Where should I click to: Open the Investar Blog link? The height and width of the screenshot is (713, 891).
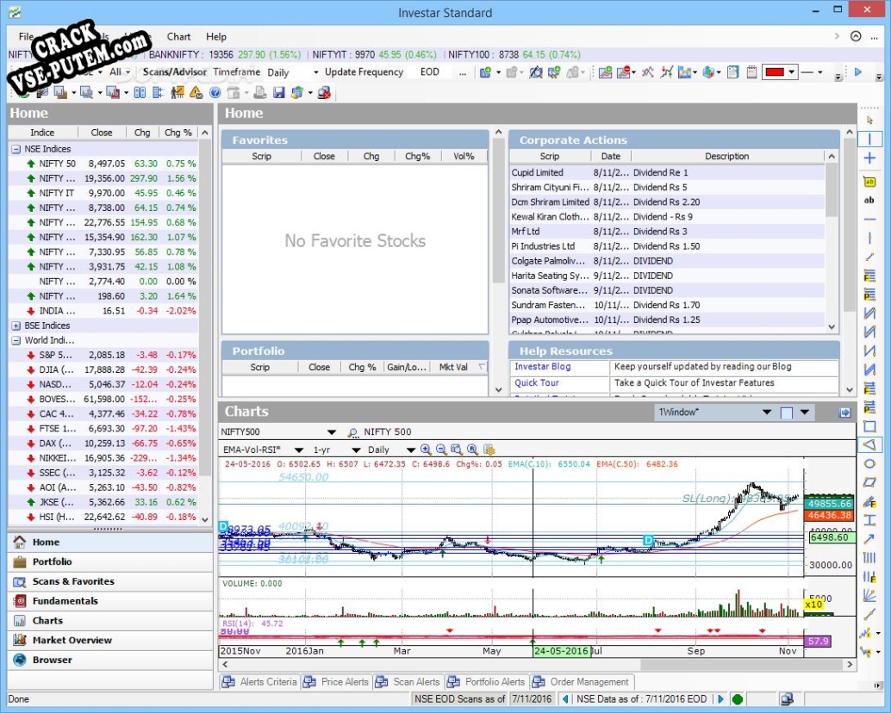click(542, 367)
